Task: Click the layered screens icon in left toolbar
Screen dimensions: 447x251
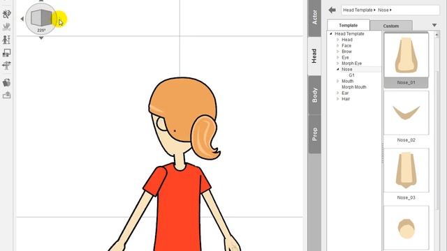Action: [x=6, y=53]
